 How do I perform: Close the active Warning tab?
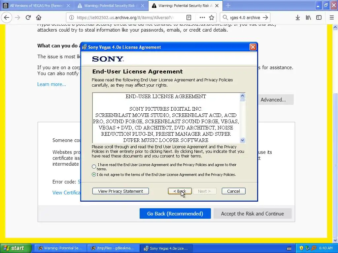click(x=217, y=6)
